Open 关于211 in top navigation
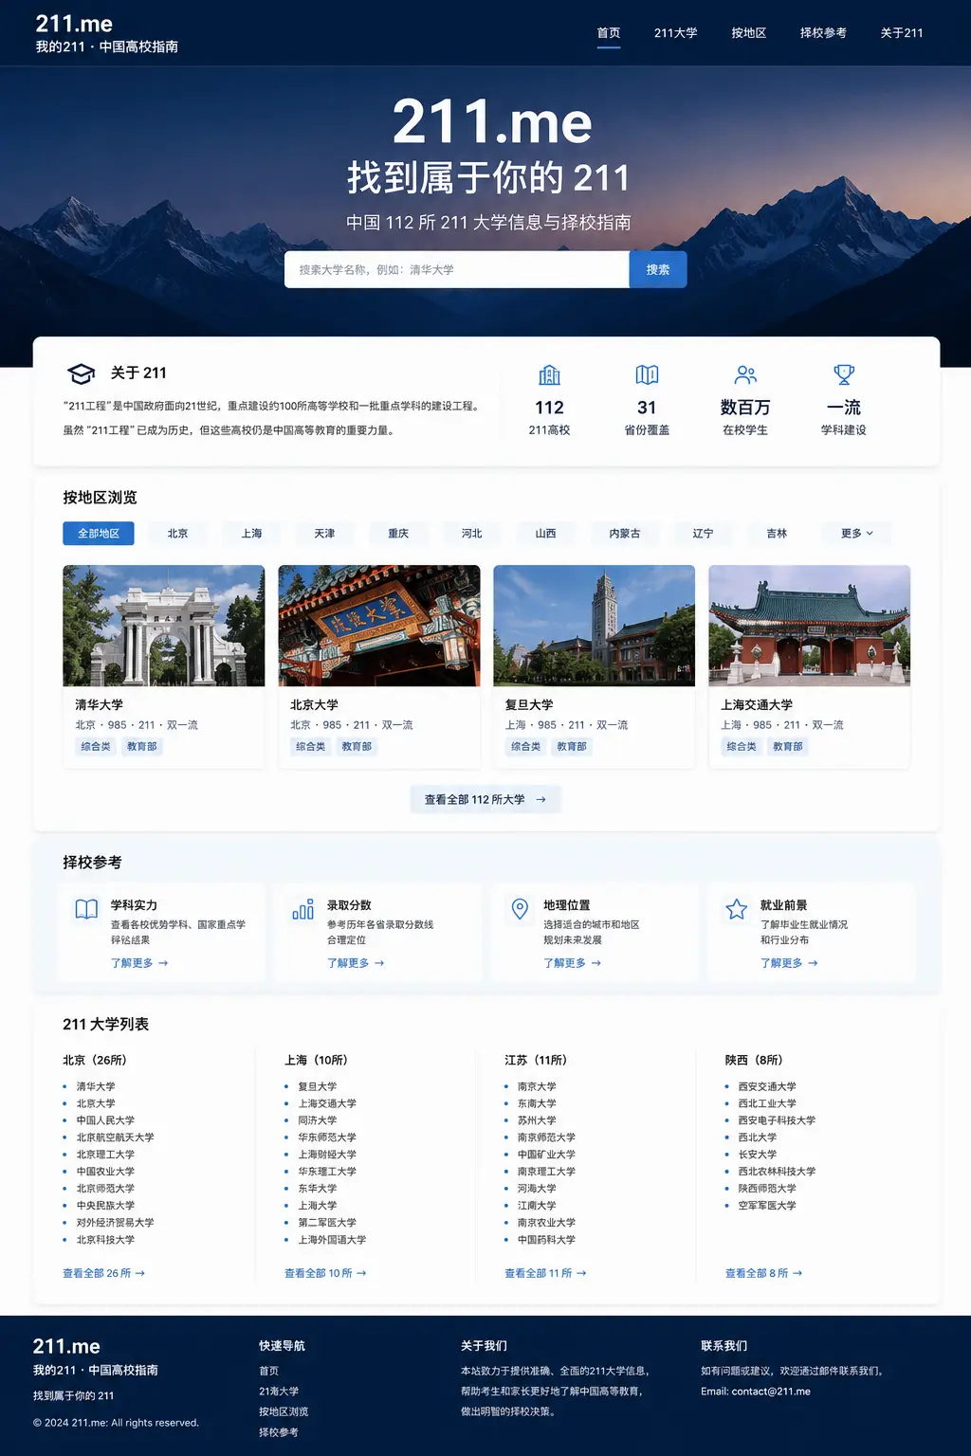Screen dimensions: 971x1456 coord(901,33)
